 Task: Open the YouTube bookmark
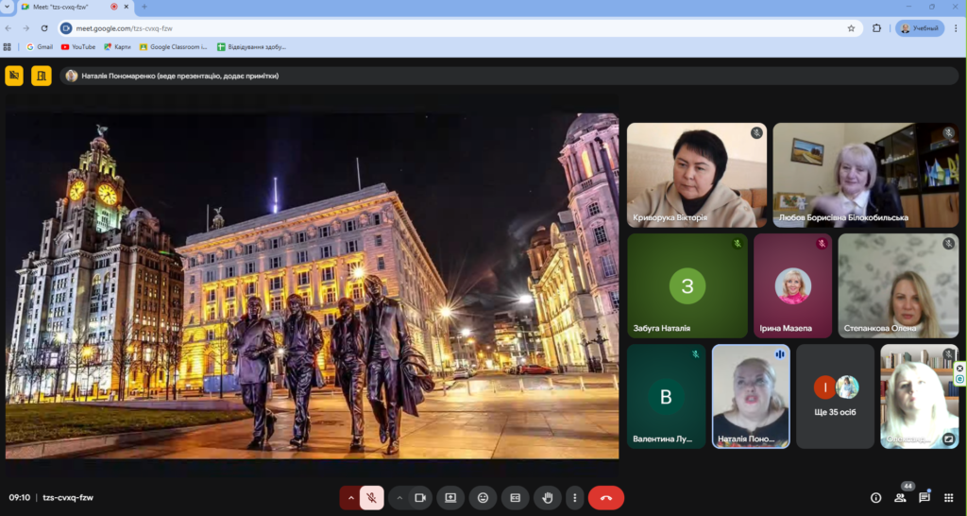(78, 46)
